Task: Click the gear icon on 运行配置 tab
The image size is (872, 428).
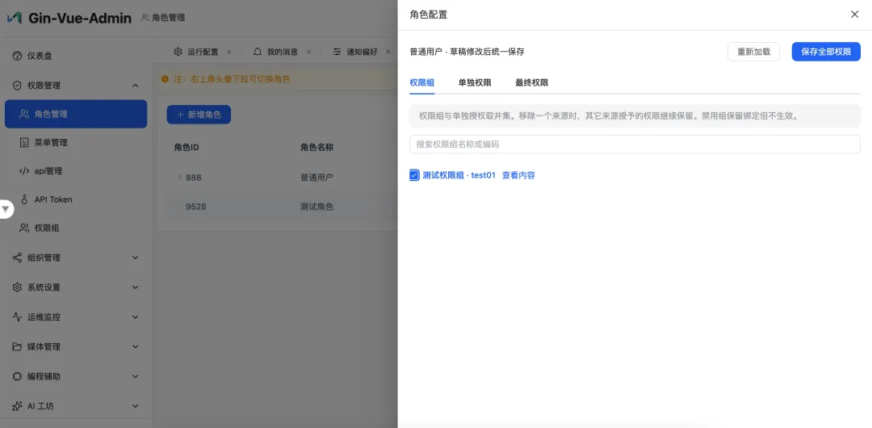Action: click(x=178, y=52)
